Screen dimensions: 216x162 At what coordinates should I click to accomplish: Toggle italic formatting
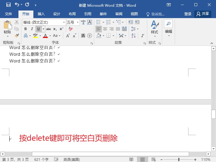coord(32,29)
